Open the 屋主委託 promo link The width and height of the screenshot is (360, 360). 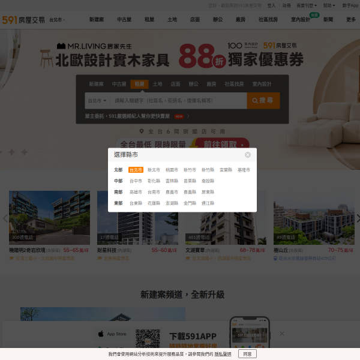[137, 116]
